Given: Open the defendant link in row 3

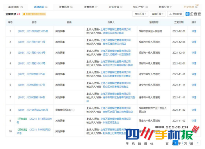Looking at the screenshot, I should [117, 55].
